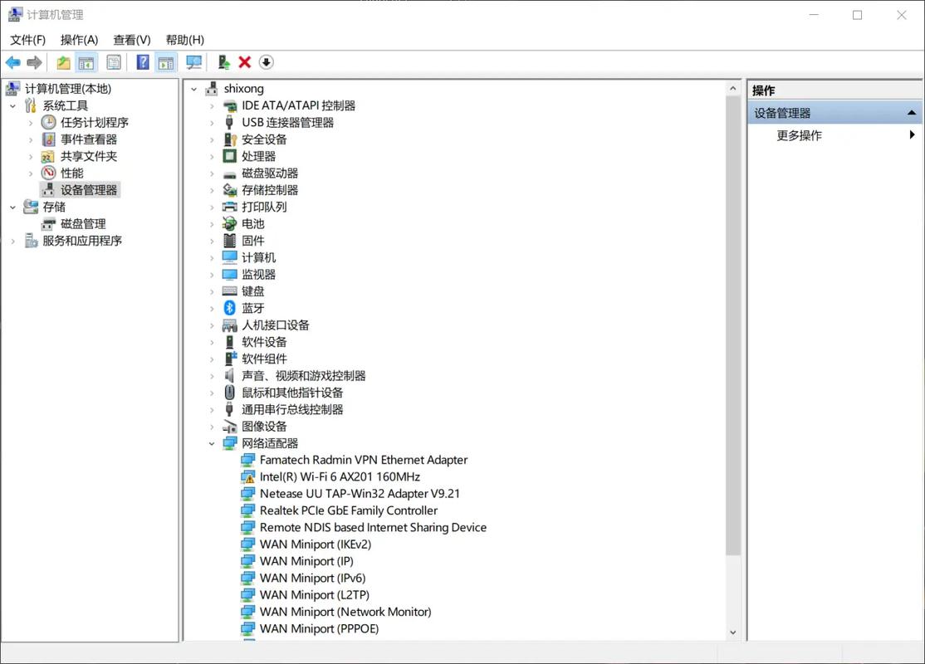The width and height of the screenshot is (925, 664).
Task: Open the 查看(V) menu
Action: 132,39
